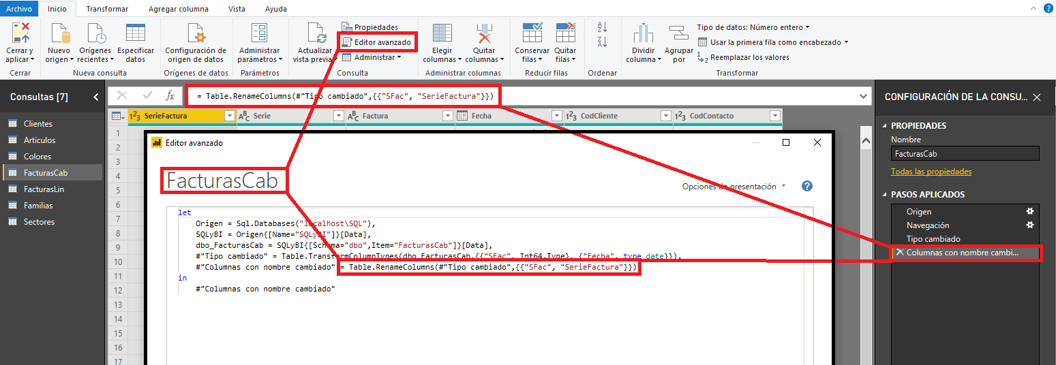Expand the formula bar dropdown arrow
The width and height of the screenshot is (1056, 365).
pyautogui.click(x=864, y=96)
